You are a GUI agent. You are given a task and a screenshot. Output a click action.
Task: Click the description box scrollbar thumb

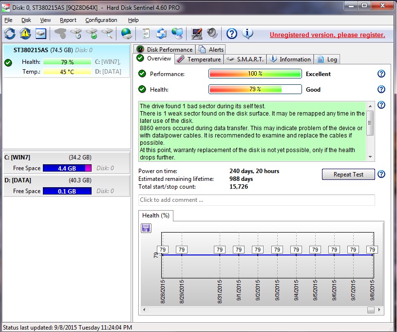pos(370,123)
